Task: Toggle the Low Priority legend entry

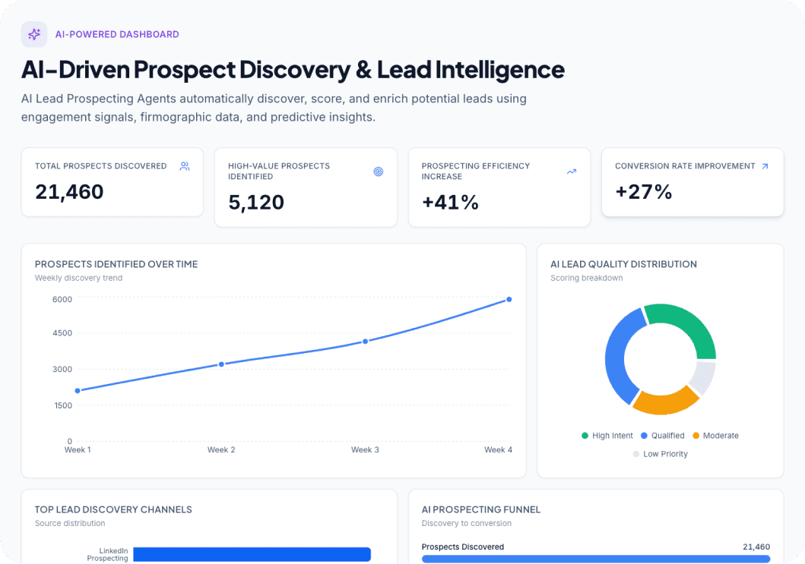Action: point(660,453)
